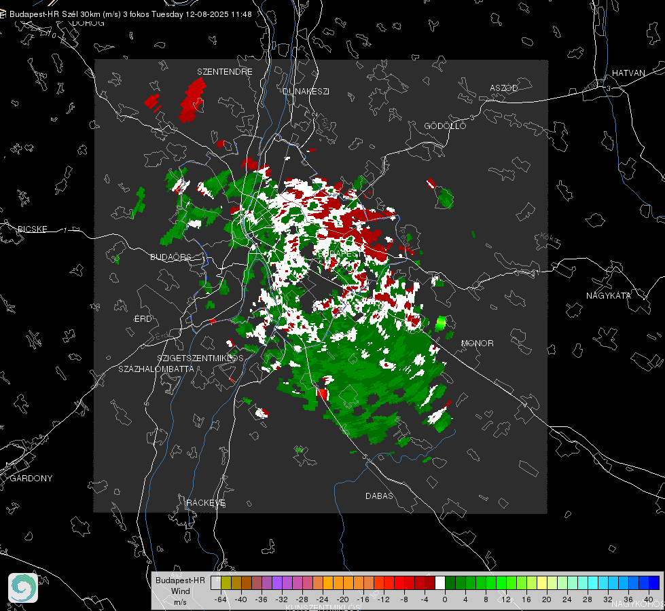The height and width of the screenshot is (611, 665).
Task: Click the 16 legend value
Action: tap(526, 599)
